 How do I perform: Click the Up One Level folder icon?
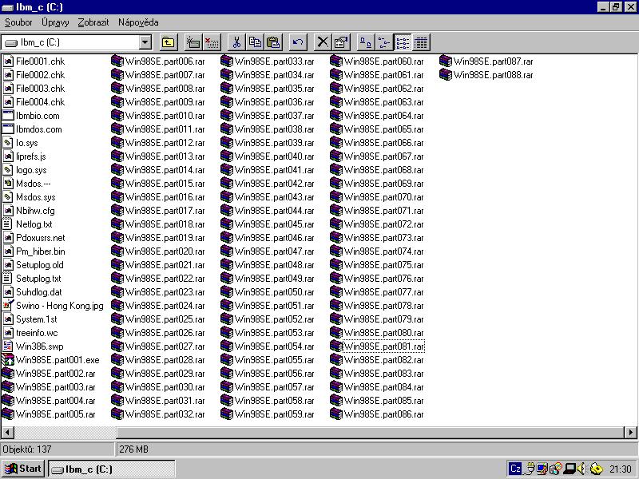tap(169, 42)
